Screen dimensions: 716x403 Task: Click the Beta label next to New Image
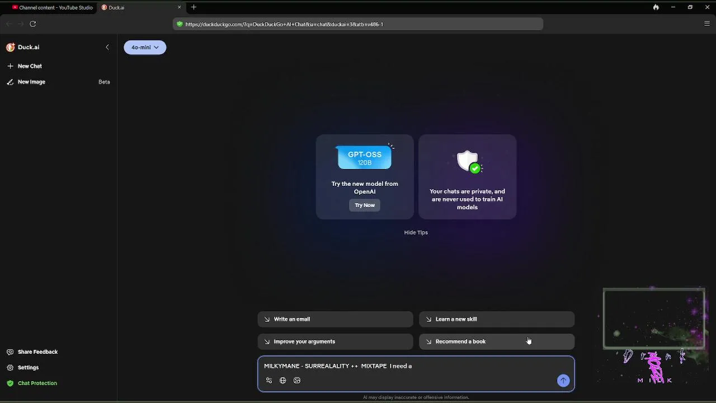tap(104, 82)
